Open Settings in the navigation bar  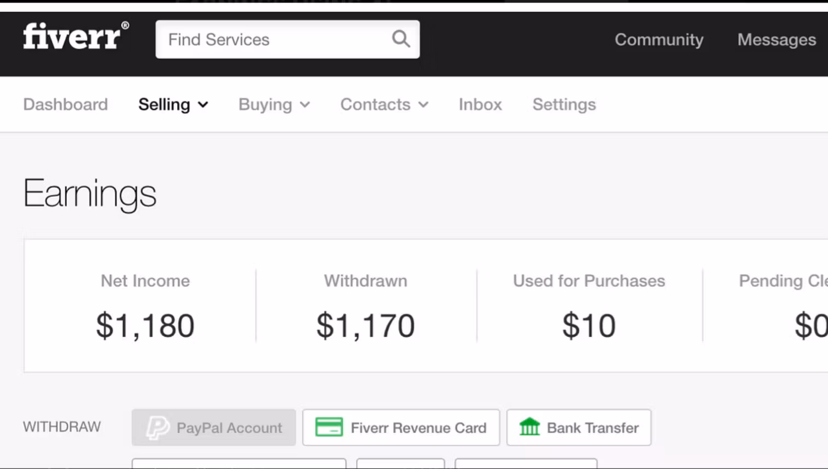[x=564, y=104]
